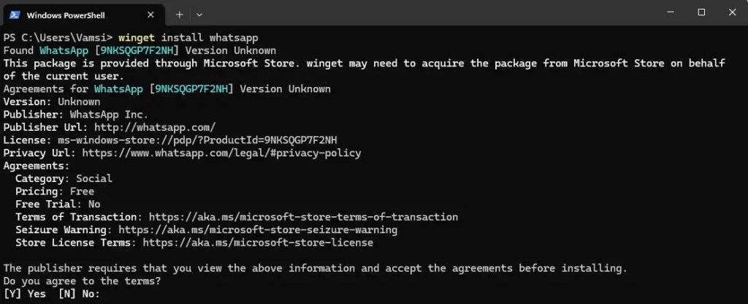Image resolution: width=748 pixels, height=304 pixels.
Task: Open the http://whatsapp.com/ publisher link
Action: [x=155, y=127]
